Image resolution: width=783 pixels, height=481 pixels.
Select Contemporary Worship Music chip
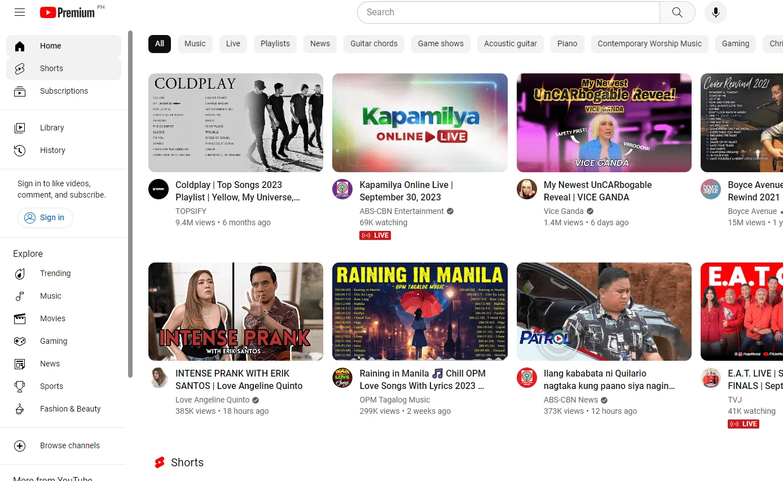(x=650, y=43)
